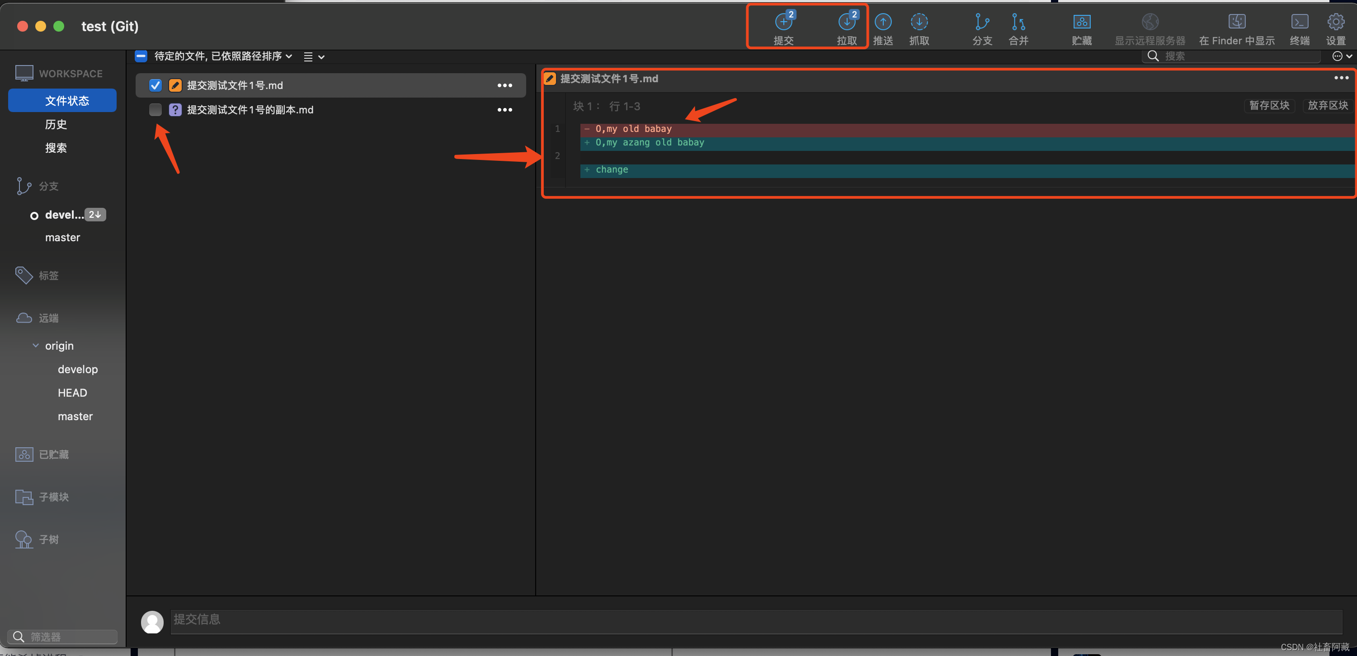Click the Merge (合并) toolbar icon
This screenshot has height=656, width=1357.
[x=1018, y=23]
